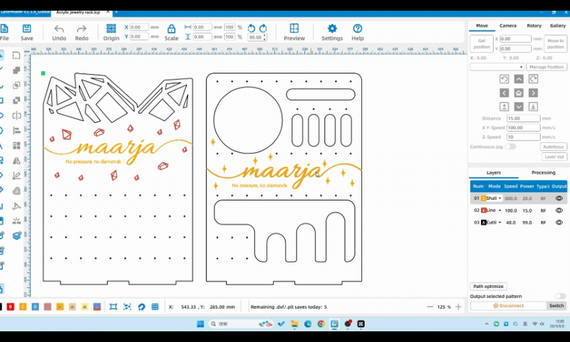Click the Switch button
This screenshot has height=342, width=570.
click(x=556, y=306)
